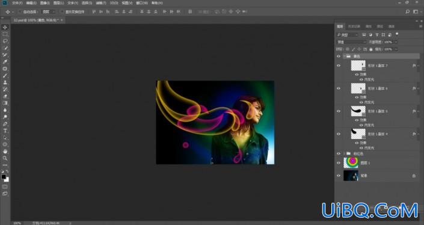
Task: Click the lock-all padlock button in the Layers panel
Action: [x=371, y=49]
